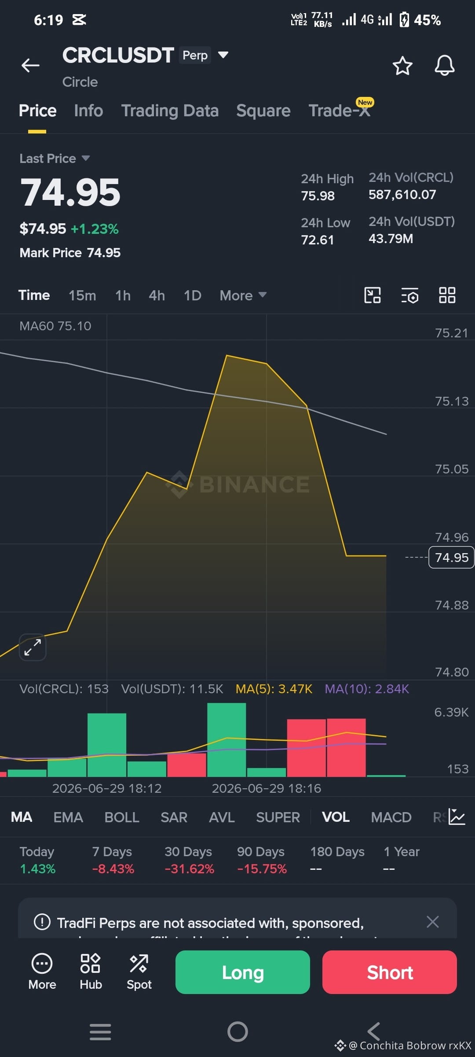Switch to Spot trading
Viewport: 475px width, 1057px height.
(x=139, y=972)
